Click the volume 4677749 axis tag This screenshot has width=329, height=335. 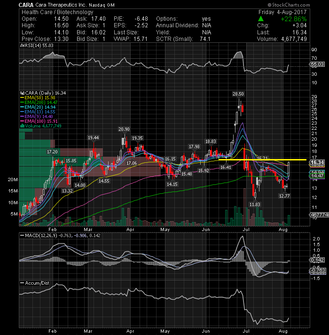tap(319, 215)
